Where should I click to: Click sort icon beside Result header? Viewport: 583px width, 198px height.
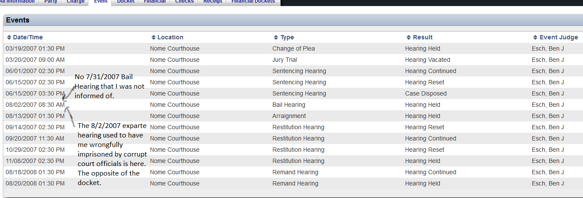[409, 38]
